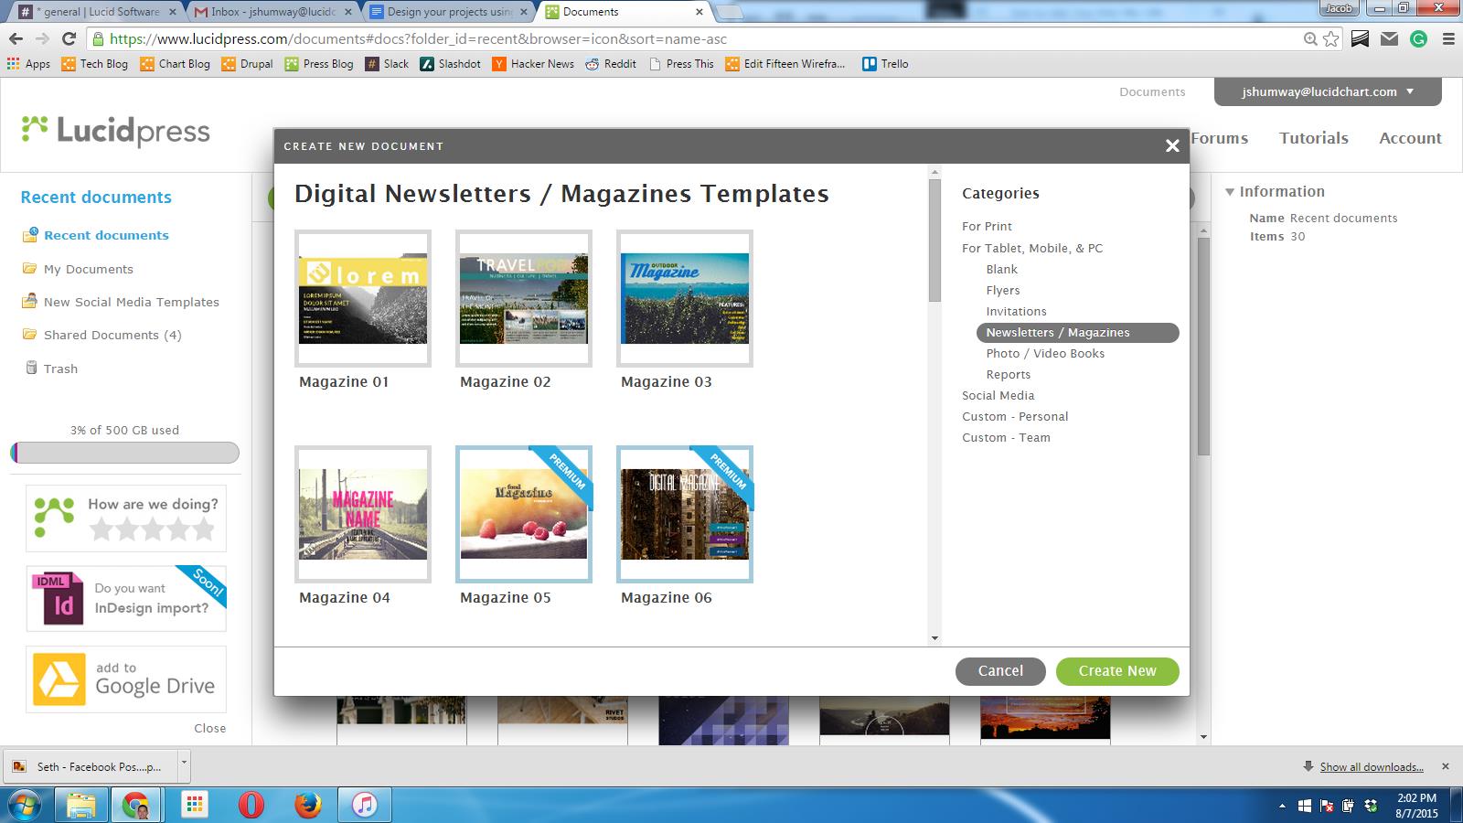The height and width of the screenshot is (823, 1463).
Task: Open the Chrome menu hamburger icon
Action: 1448,39
